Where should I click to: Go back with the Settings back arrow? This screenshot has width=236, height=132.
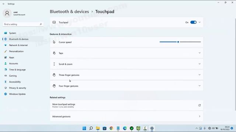[x=4, y=4]
